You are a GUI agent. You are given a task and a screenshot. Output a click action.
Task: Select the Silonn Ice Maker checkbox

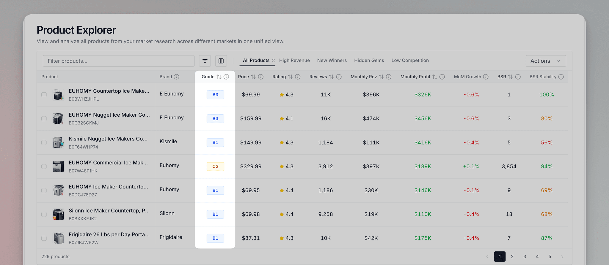tap(44, 214)
